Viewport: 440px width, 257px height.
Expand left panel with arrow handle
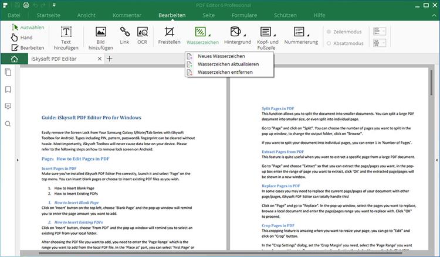[x=18, y=160]
